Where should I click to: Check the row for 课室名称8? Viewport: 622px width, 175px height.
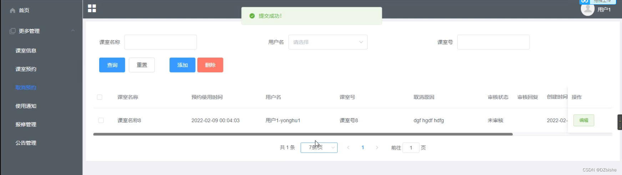coord(101,120)
